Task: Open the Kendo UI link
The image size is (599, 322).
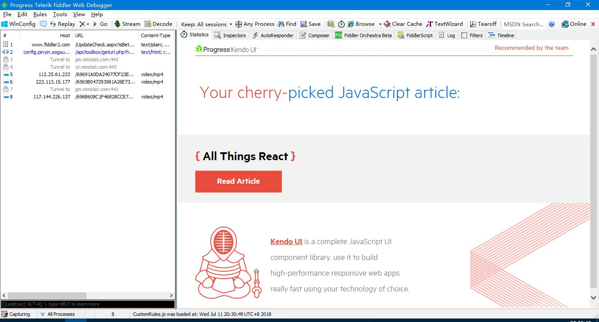Action: [286, 241]
